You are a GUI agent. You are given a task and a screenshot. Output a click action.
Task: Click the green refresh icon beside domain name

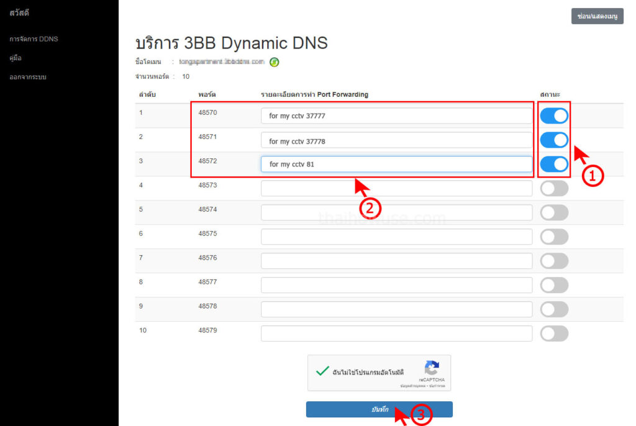tap(274, 62)
